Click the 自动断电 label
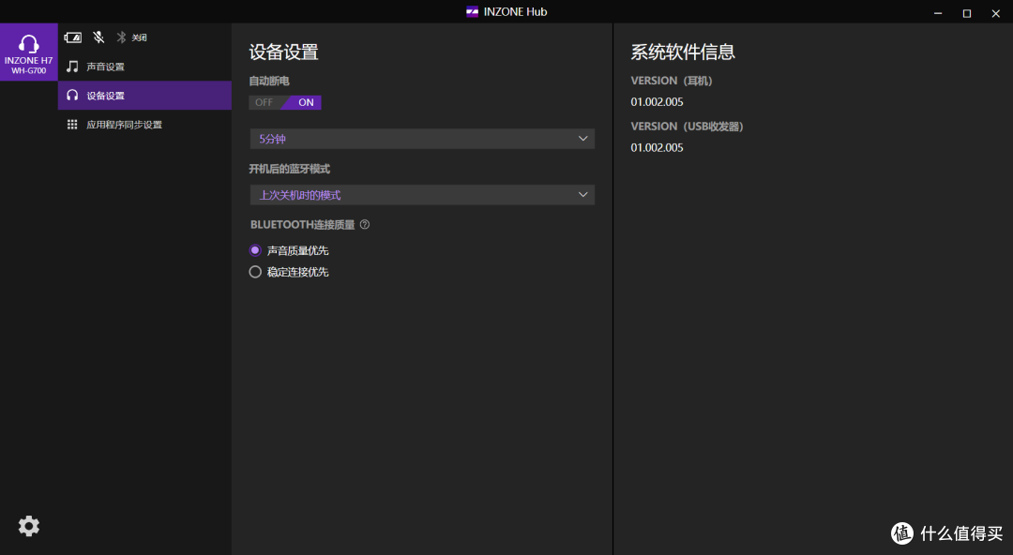 269,81
